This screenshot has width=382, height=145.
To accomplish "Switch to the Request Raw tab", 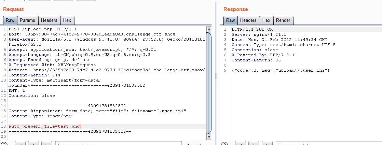I will [10, 20].
